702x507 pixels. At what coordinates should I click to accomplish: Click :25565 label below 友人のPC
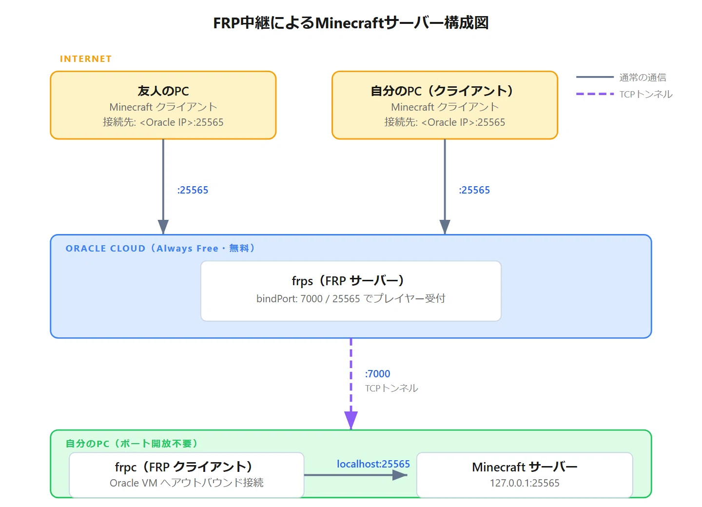193,190
